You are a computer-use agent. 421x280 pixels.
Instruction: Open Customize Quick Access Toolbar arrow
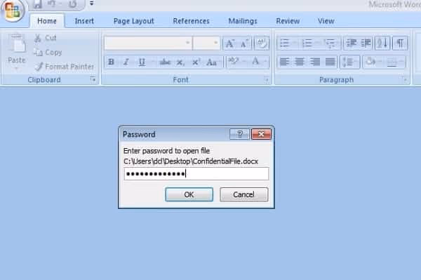[91, 4]
